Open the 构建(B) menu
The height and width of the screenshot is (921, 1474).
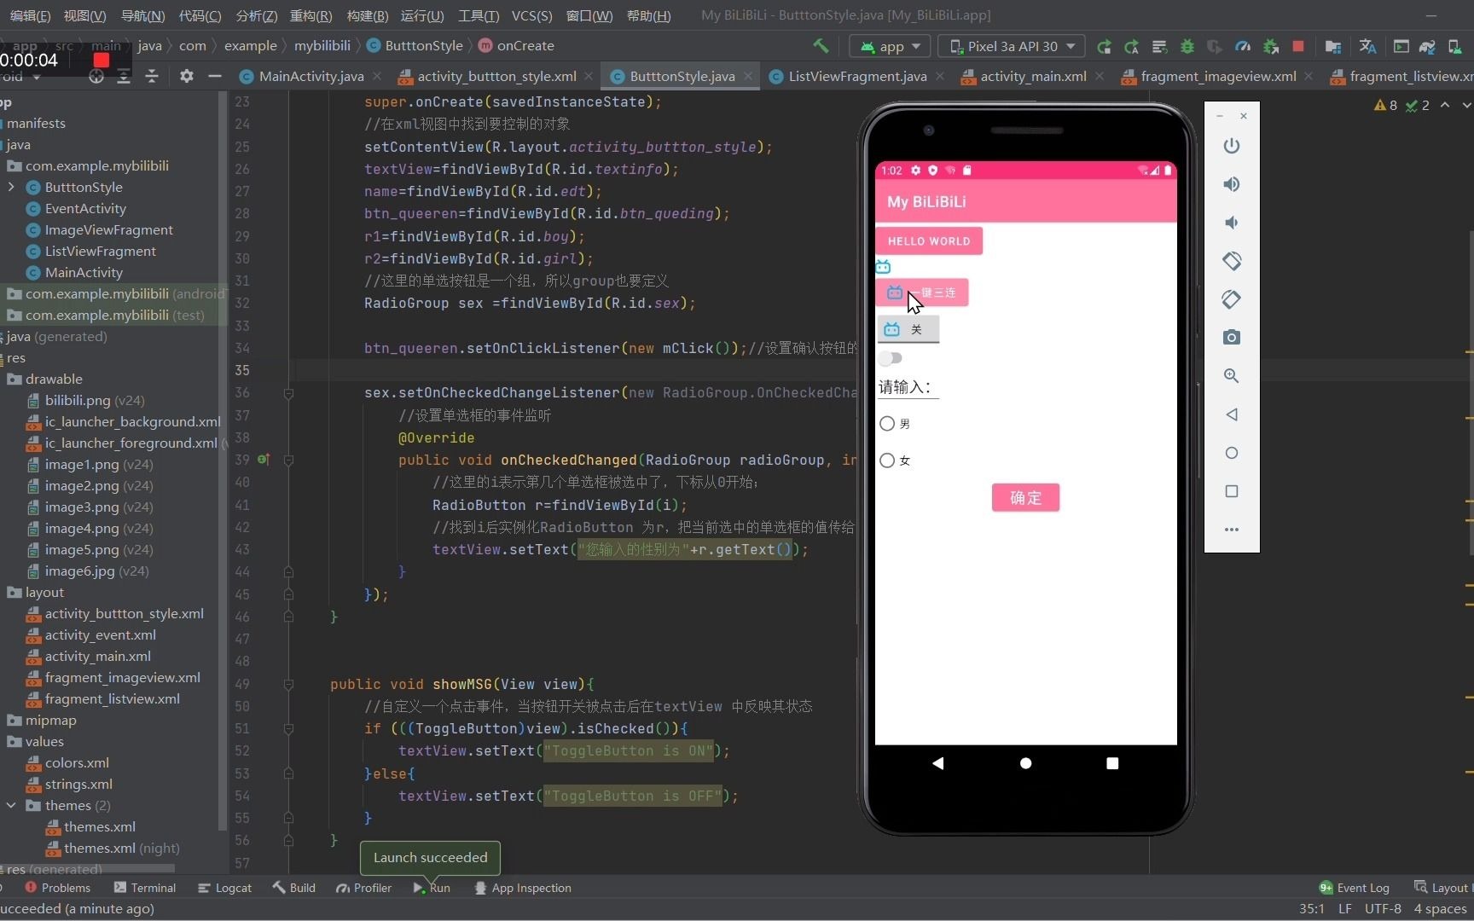tap(367, 15)
